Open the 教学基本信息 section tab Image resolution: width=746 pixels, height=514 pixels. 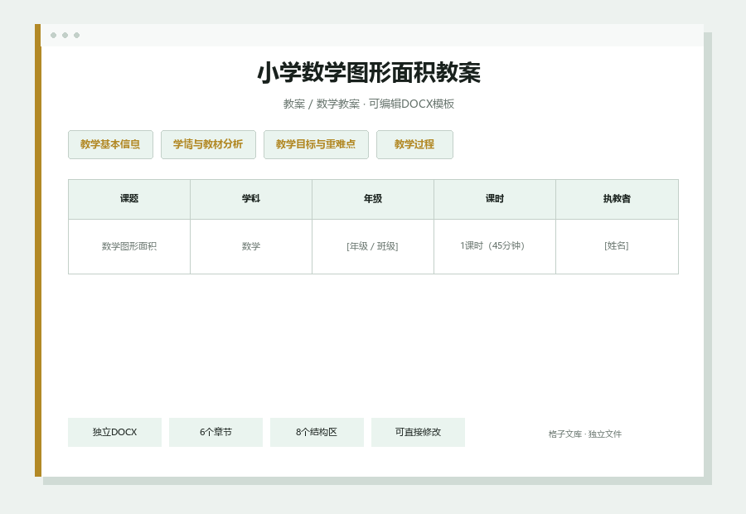(110, 144)
